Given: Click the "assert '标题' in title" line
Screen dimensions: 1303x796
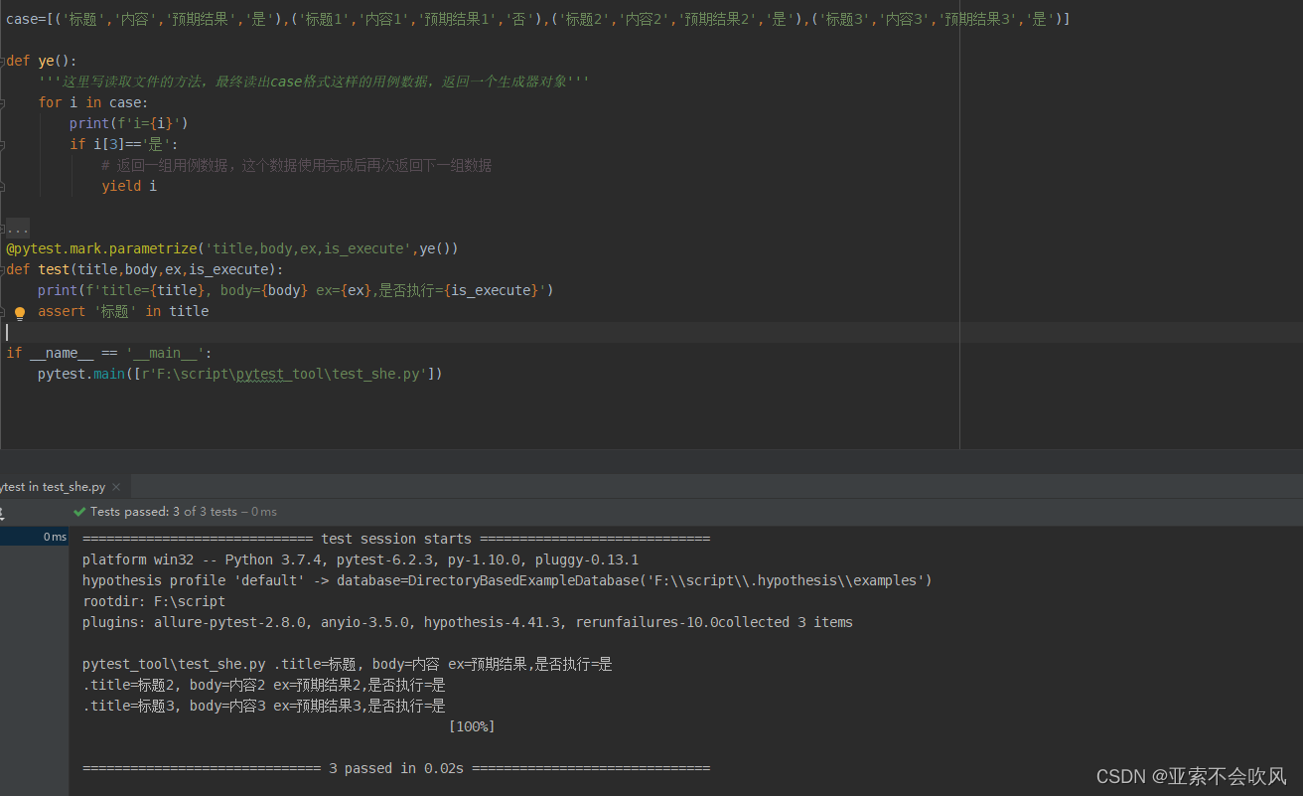Looking at the screenshot, I should (123, 311).
